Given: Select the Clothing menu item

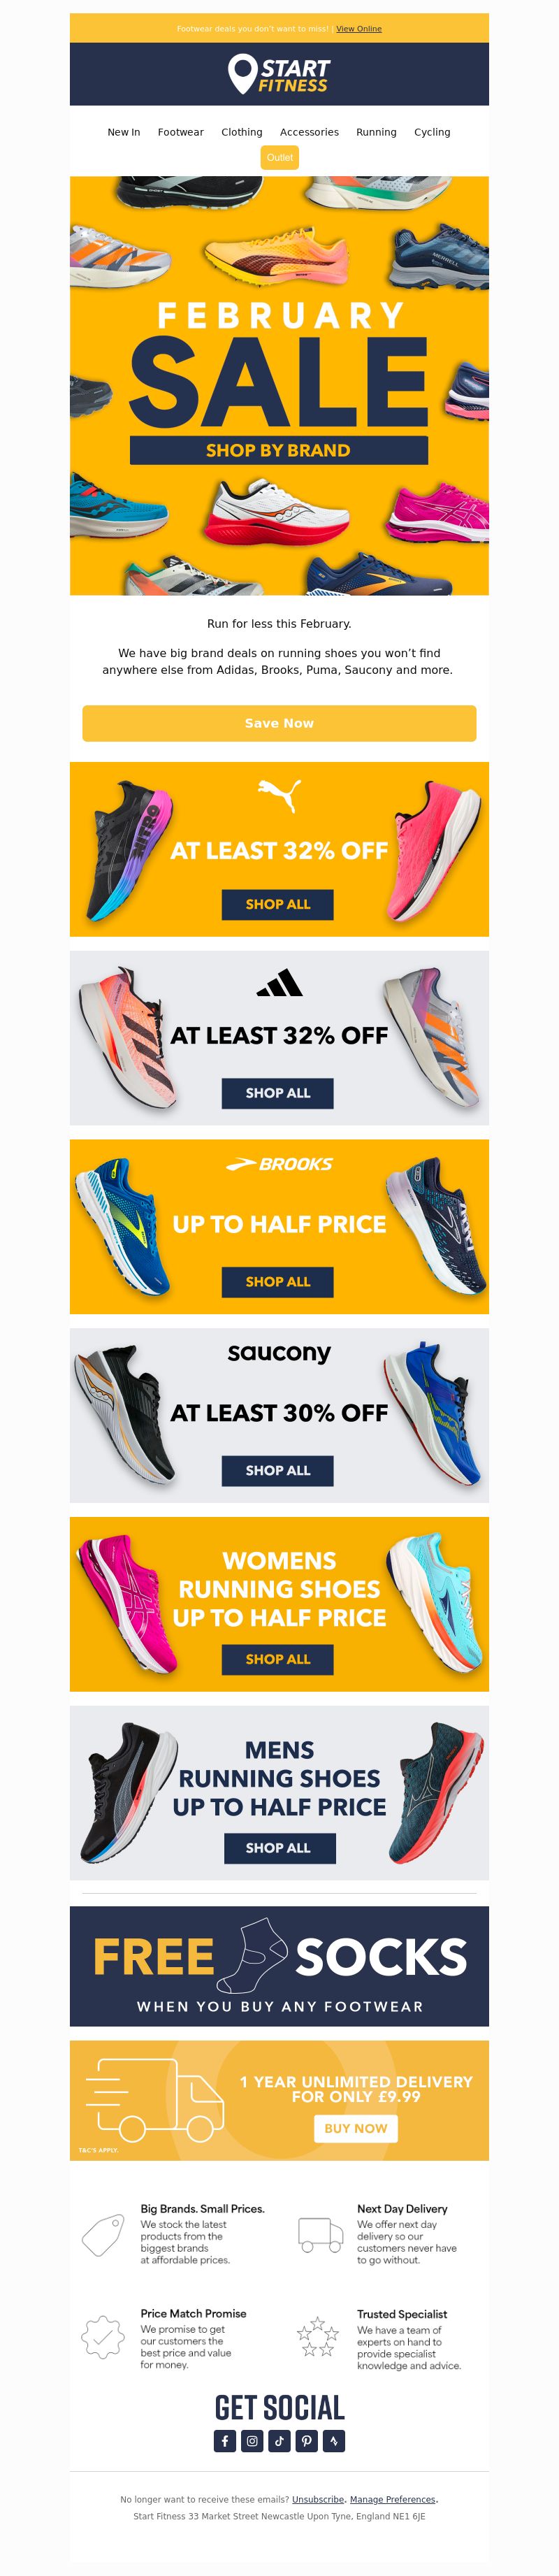Looking at the screenshot, I should (x=242, y=132).
